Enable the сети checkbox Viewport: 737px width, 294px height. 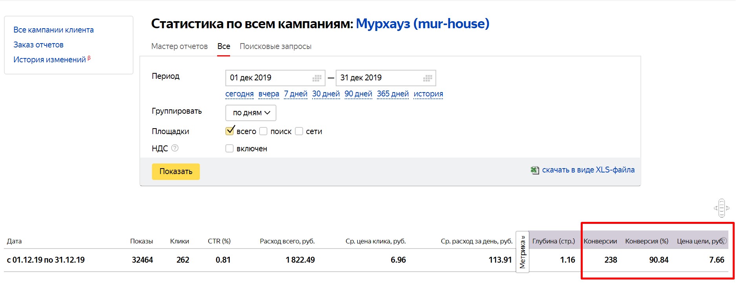[x=299, y=131]
